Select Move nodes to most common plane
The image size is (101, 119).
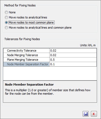6,22
